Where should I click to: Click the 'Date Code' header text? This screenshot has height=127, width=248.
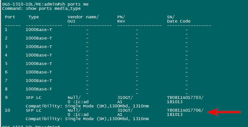tap(179, 21)
